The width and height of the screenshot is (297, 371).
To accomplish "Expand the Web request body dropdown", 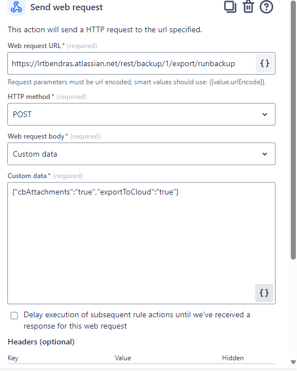I will pyautogui.click(x=141, y=154).
